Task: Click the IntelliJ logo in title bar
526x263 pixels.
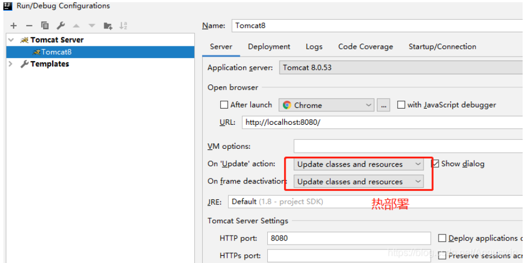Action: [8, 6]
